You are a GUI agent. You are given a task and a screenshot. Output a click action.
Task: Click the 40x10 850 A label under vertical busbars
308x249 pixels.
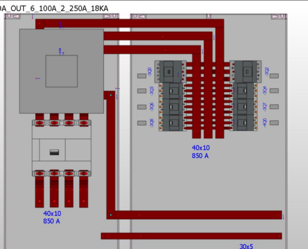point(200,152)
